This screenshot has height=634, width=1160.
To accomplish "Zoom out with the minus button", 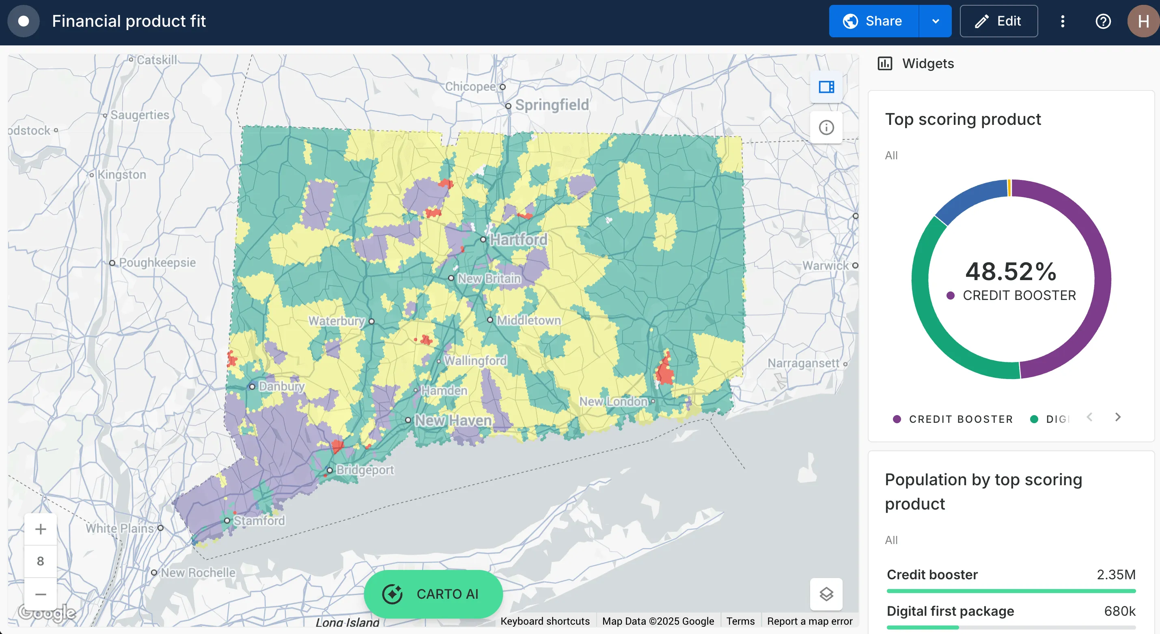I will [41, 594].
